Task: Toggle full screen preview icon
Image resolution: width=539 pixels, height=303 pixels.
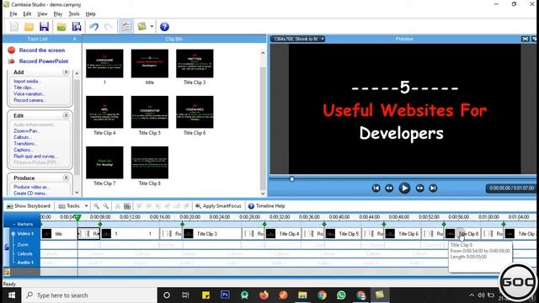Action: [x=525, y=39]
